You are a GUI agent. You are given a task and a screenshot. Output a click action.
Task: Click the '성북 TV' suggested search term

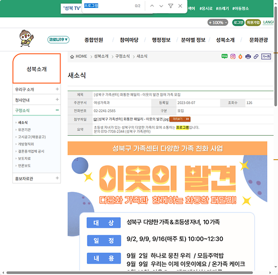pyautogui.click(x=72, y=8)
